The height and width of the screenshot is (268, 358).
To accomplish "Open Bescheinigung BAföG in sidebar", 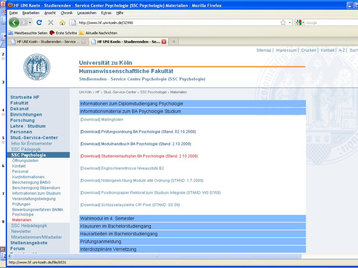I will point(31,182).
